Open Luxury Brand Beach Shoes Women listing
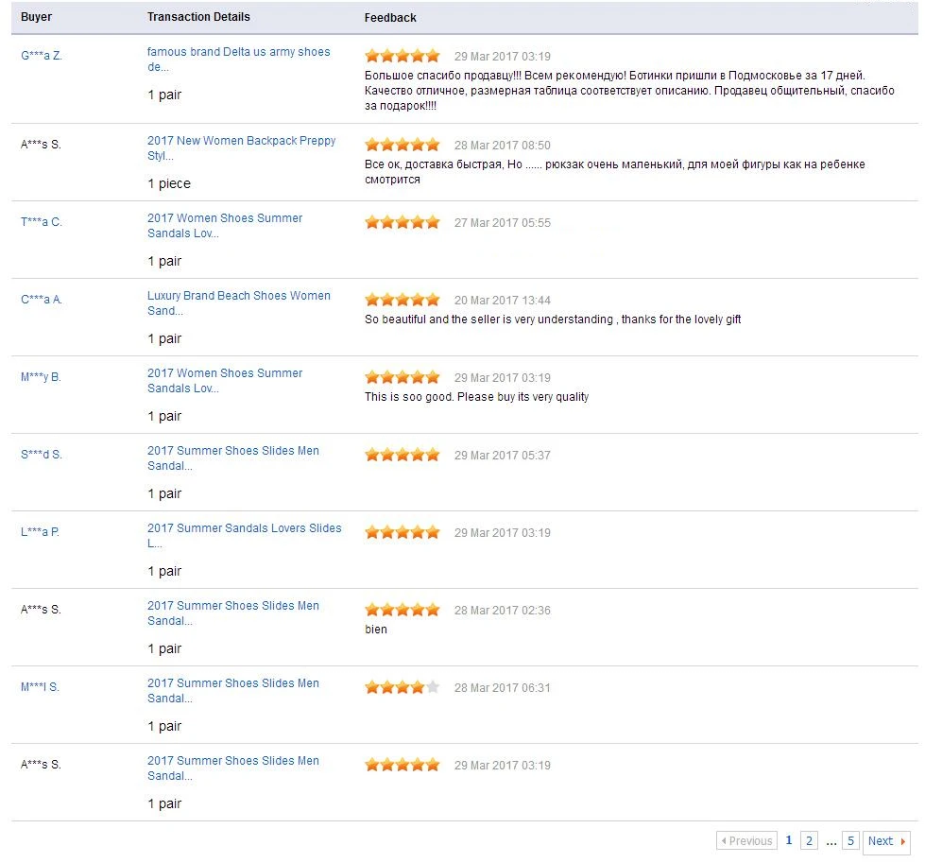 [x=238, y=302]
